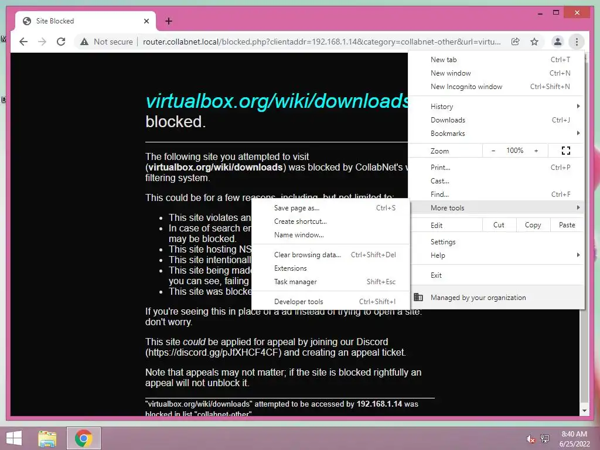600x450 pixels.
Task: Click the Paste button in Edit row
Action: point(567,225)
